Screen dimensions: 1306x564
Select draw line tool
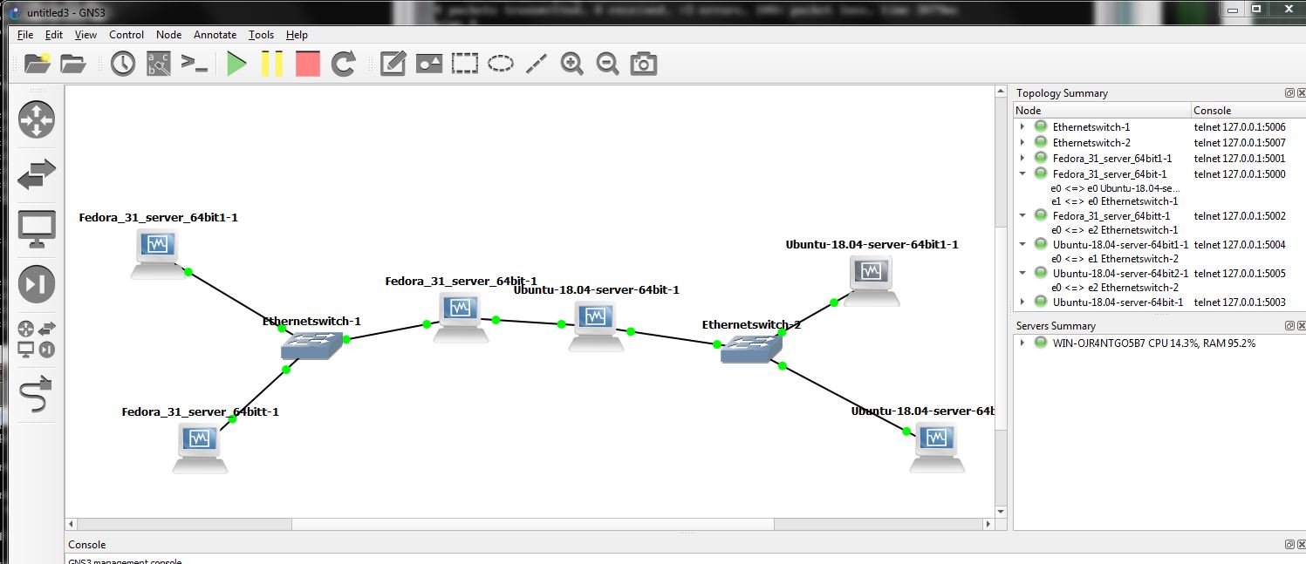[x=536, y=64]
